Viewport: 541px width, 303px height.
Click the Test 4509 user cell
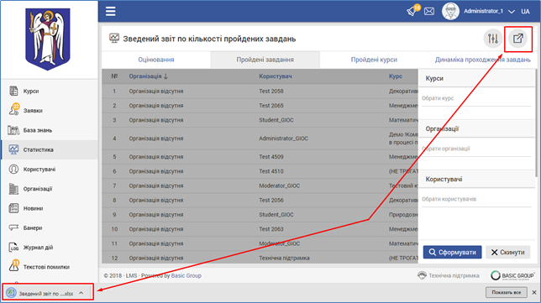click(271, 157)
